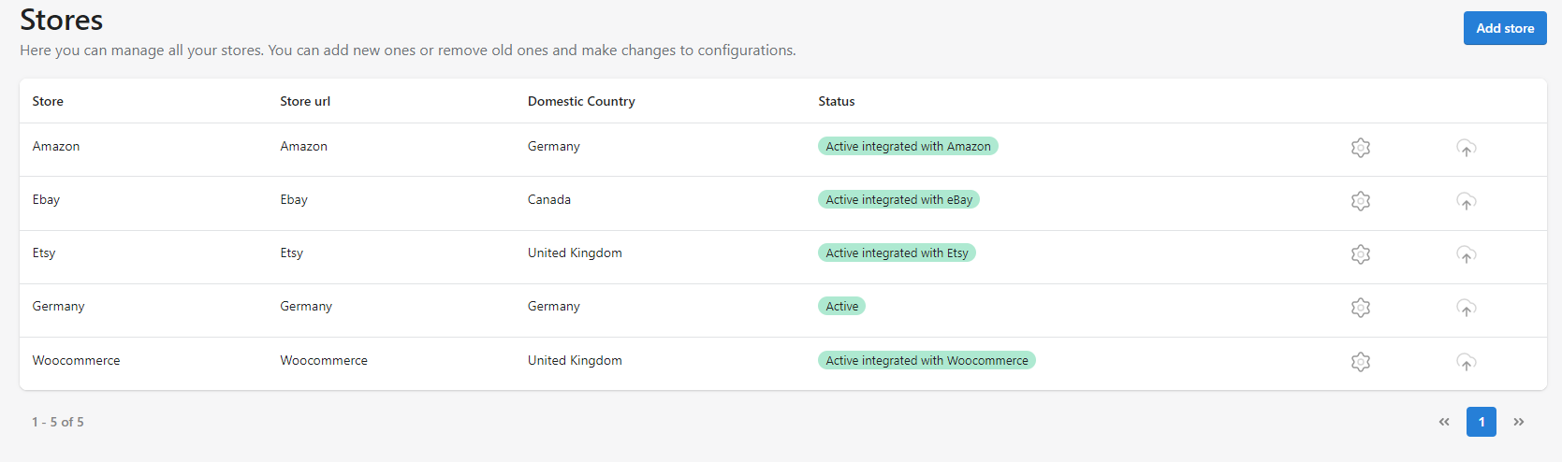The height and width of the screenshot is (462, 1562).
Task: Click cloud upload icon for Amazon store
Action: coord(1467,148)
